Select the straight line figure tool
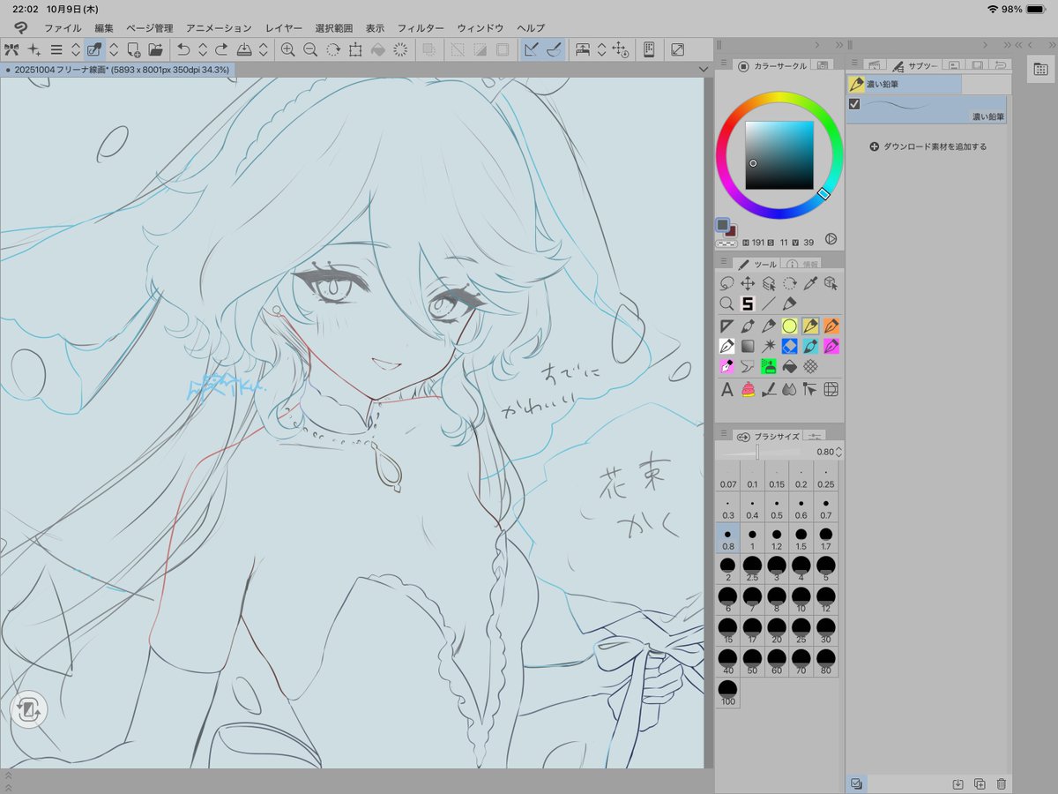The width and height of the screenshot is (1058, 794). (769, 303)
